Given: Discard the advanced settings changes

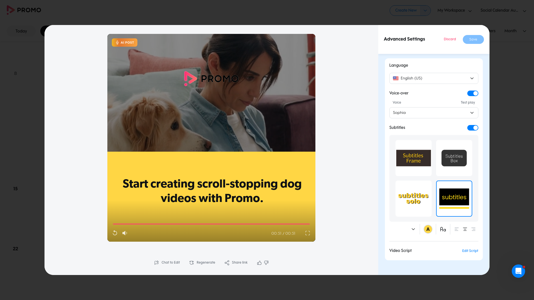Looking at the screenshot, I should coord(450,39).
